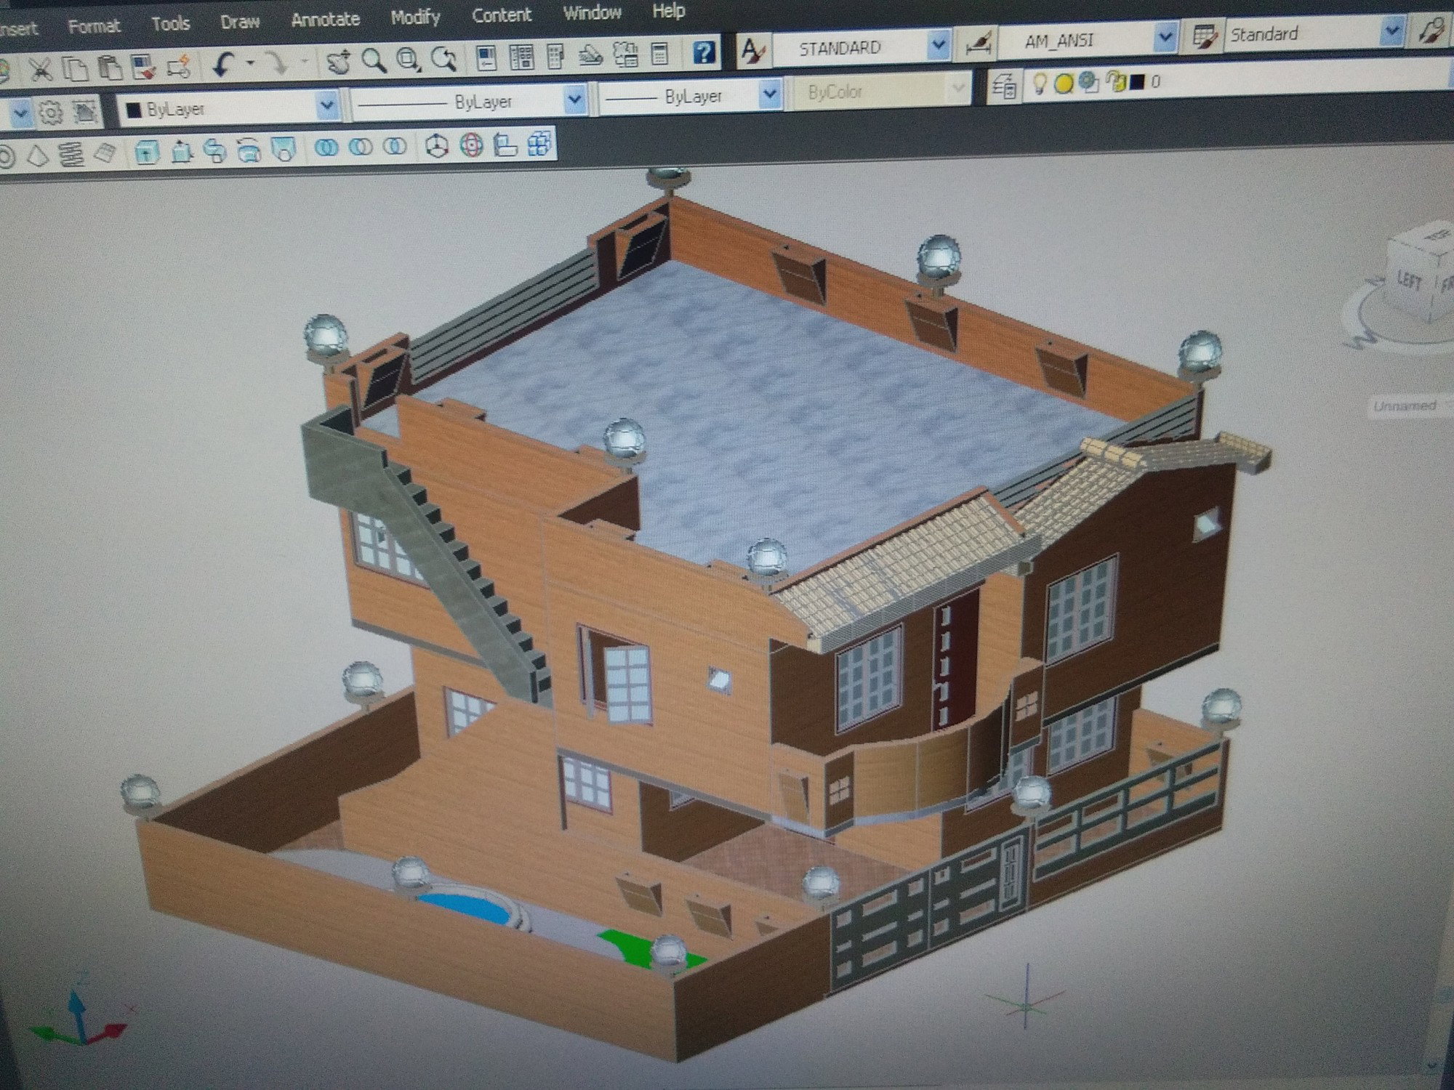Select the 3D Rotate gizmo tool
Viewport: 1454px width, 1090px height.
472,145
